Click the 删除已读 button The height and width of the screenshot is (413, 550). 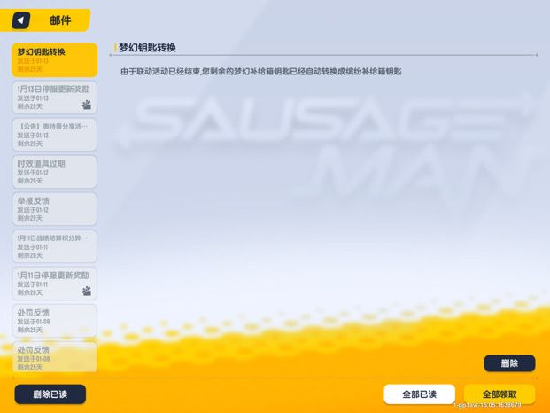click(50, 394)
